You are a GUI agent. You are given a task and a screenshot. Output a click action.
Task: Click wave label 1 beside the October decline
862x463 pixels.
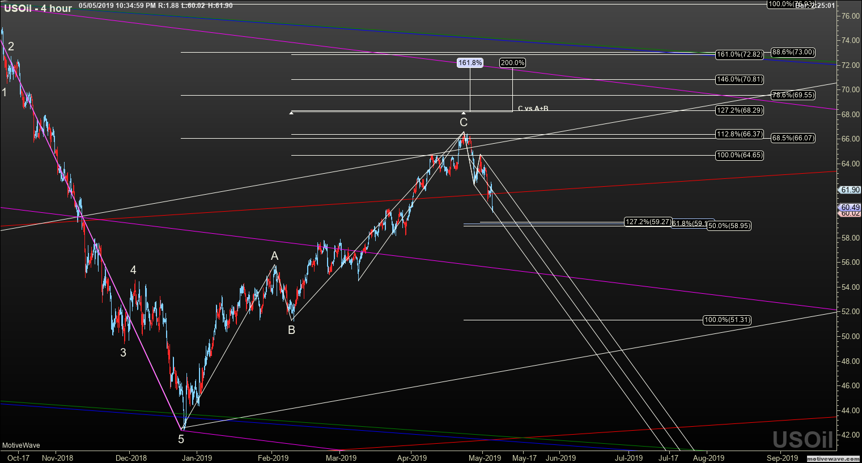(5, 92)
